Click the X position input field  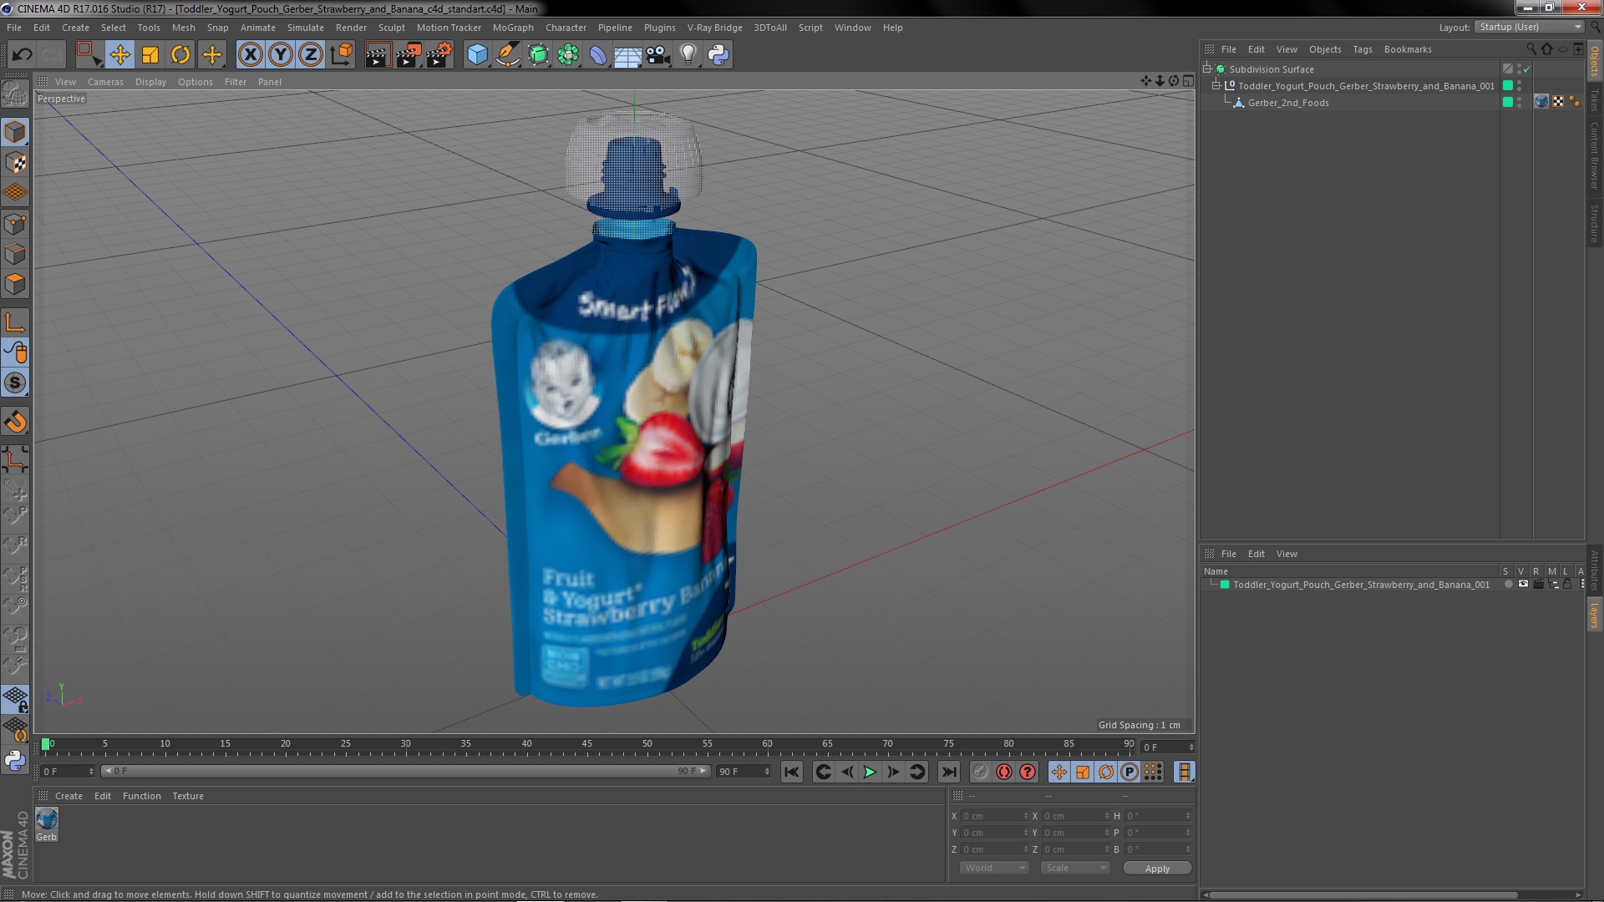pyautogui.click(x=994, y=816)
